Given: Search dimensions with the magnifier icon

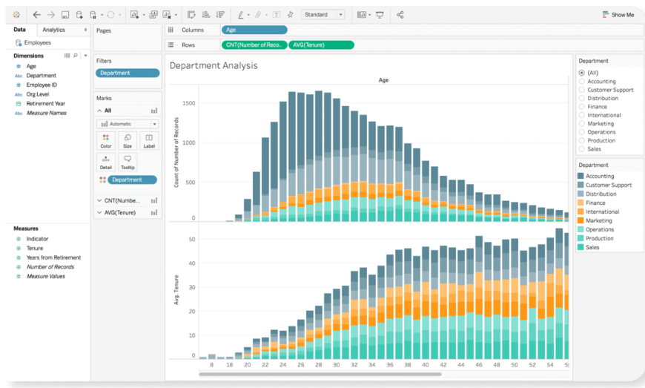Looking at the screenshot, I should [x=76, y=56].
